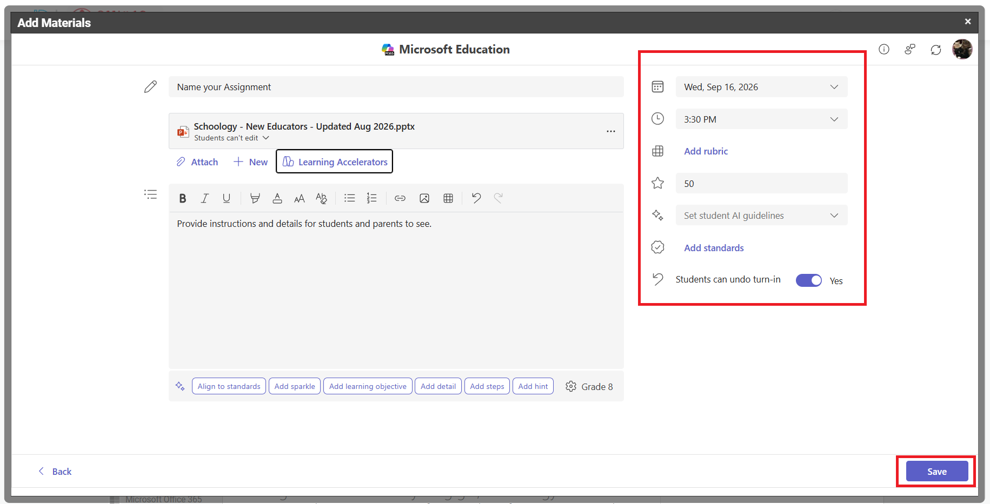Create a New file attachment
This screenshot has width=990, height=504.
250,162
